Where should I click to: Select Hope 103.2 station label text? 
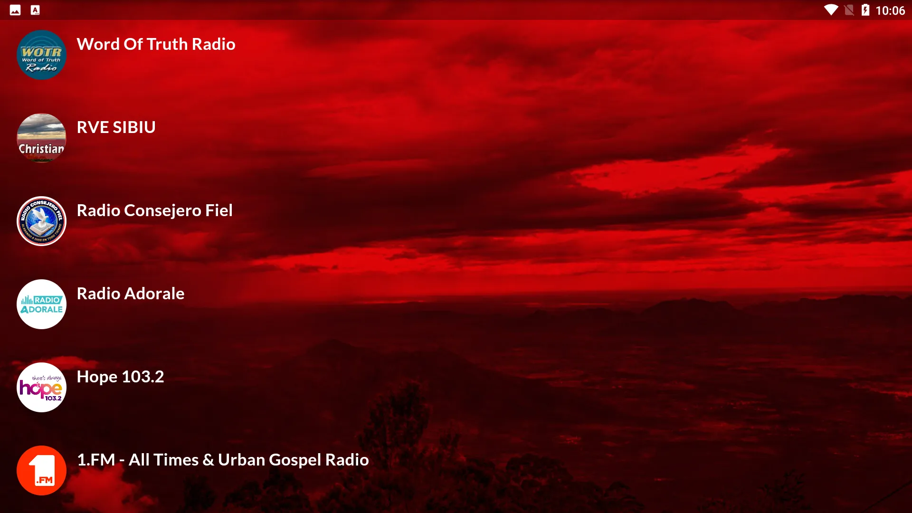click(120, 376)
